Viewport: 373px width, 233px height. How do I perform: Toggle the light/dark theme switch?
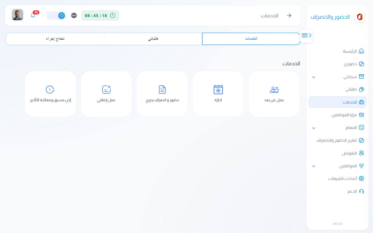click(x=56, y=16)
